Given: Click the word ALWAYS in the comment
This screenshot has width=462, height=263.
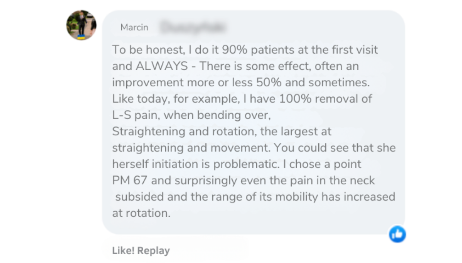Looking at the screenshot, I should coord(162,66).
